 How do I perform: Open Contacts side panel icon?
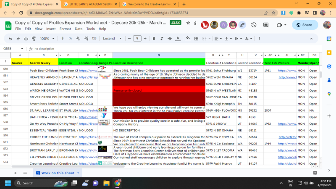[329, 80]
